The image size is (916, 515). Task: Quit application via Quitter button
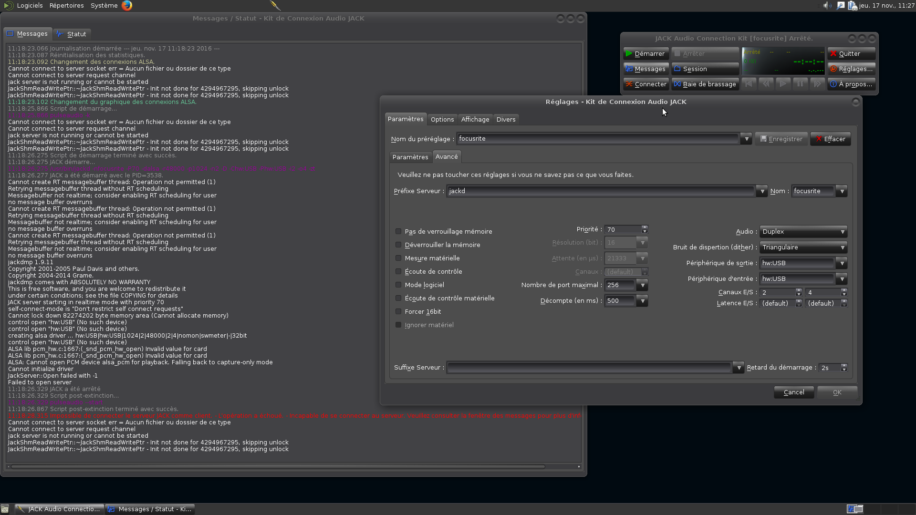[x=851, y=53]
